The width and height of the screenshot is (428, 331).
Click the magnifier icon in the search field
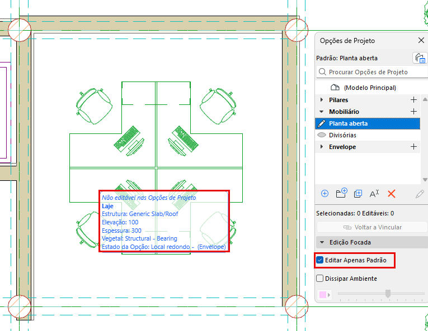pyautogui.click(x=322, y=72)
